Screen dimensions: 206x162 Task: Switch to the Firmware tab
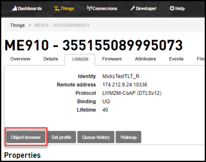point(112,59)
